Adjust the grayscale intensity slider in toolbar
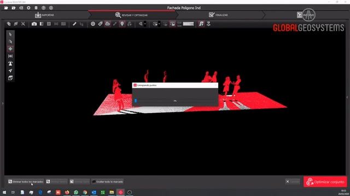350x196 pixels. click(188, 24)
